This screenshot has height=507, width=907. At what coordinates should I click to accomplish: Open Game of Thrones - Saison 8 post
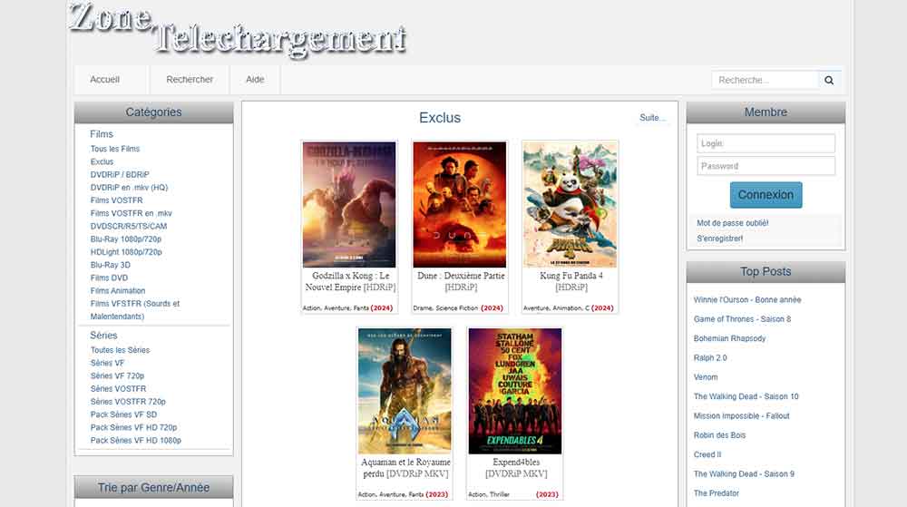742,319
